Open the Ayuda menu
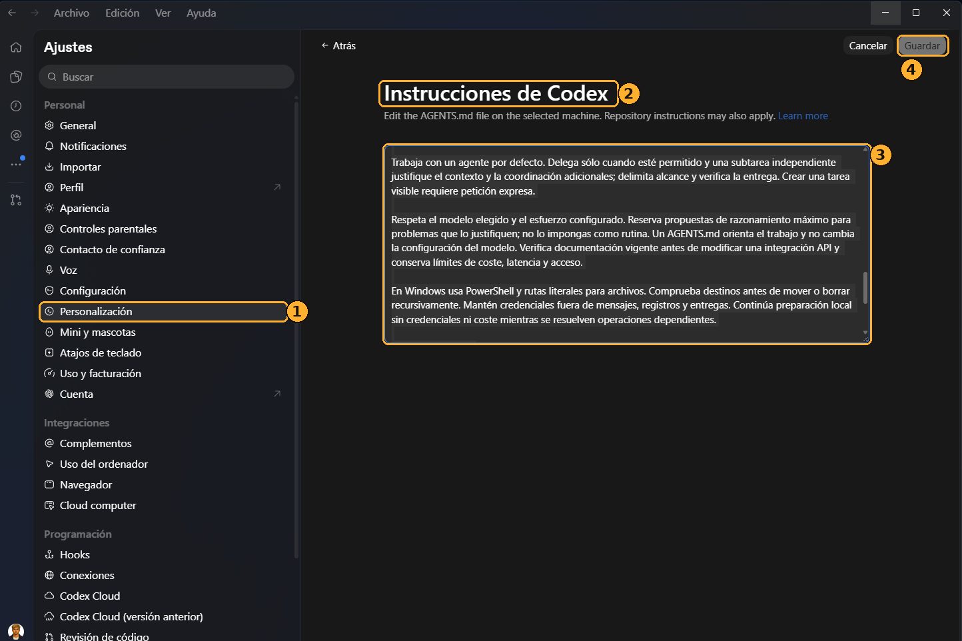The width and height of the screenshot is (962, 641). [201, 13]
